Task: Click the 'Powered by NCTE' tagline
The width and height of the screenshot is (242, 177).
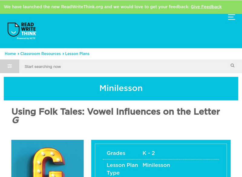Action: coord(26,38)
